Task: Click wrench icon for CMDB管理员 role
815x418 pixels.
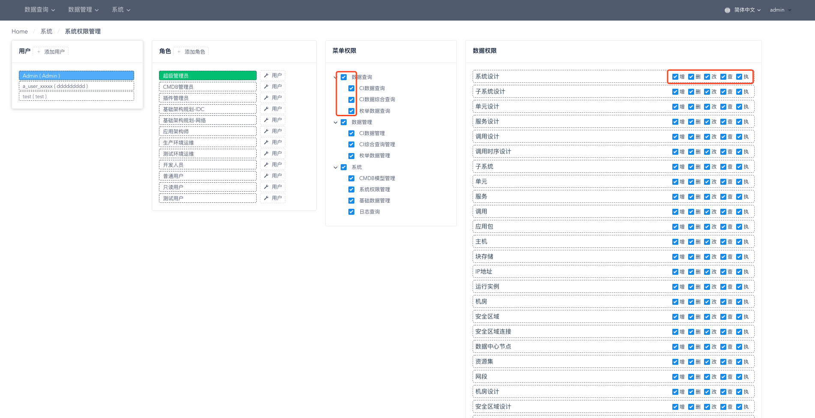Action: click(266, 87)
